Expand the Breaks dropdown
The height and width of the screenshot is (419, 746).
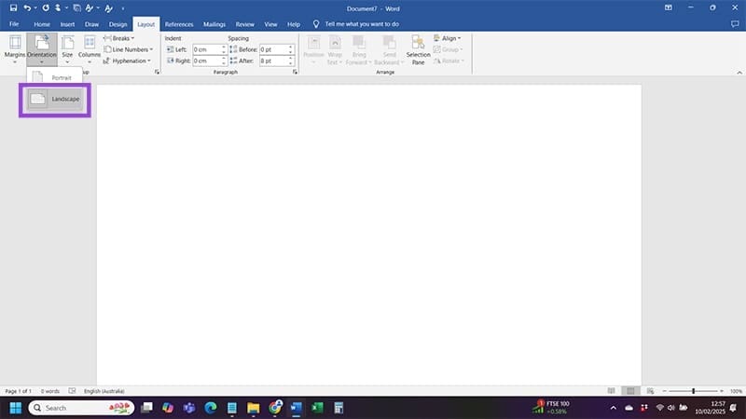(121, 38)
